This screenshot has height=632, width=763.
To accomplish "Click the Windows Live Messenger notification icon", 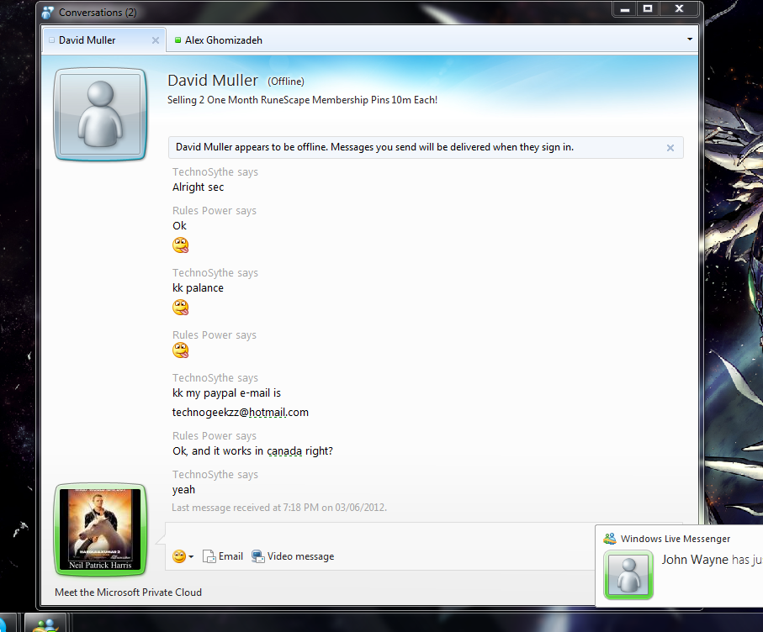I will (x=610, y=538).
